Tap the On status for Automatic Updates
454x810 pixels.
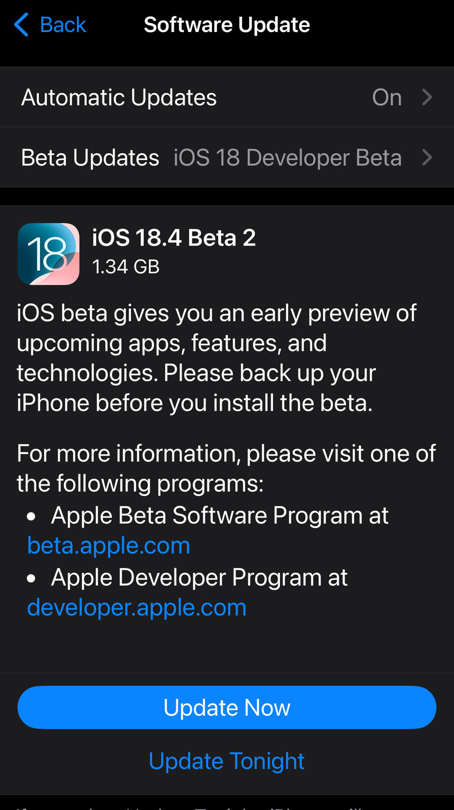click(x=387, y=97)
